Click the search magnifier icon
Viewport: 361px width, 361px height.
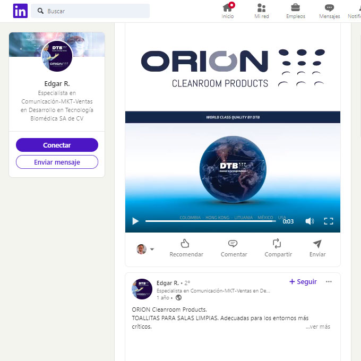[x=40, y=11]
